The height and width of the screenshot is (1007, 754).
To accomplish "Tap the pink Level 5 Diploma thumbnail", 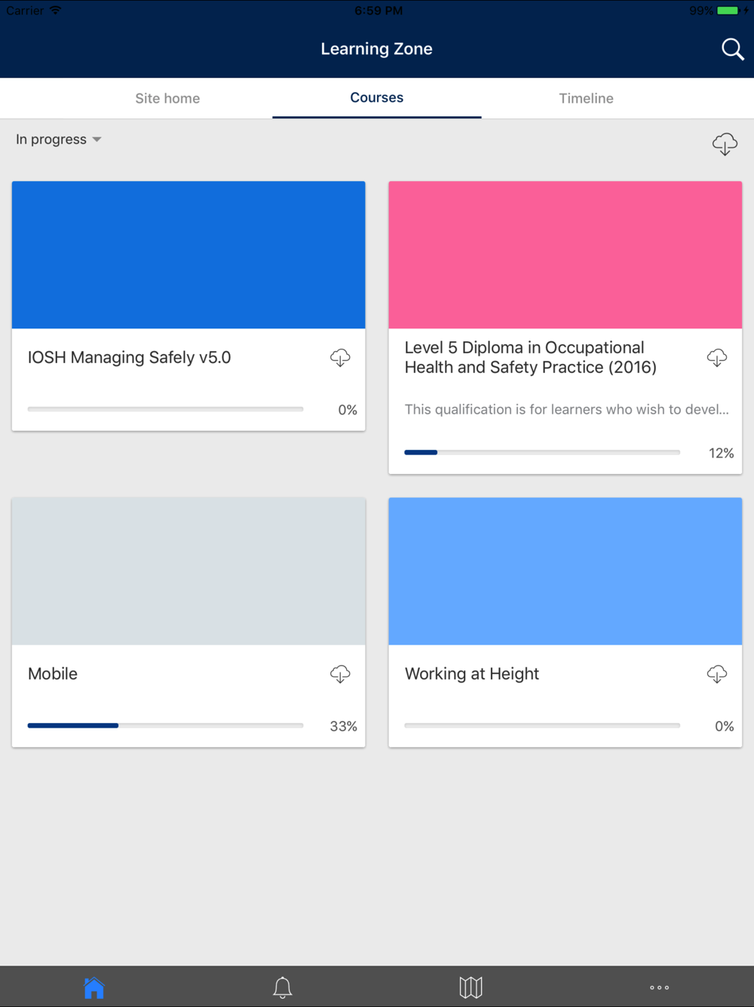I will (x=565, y=255).
